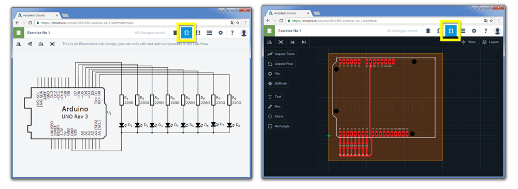Click rotate tool in schematic toolbar
Screen dimensions: 518x189
[x=40, y=43]
